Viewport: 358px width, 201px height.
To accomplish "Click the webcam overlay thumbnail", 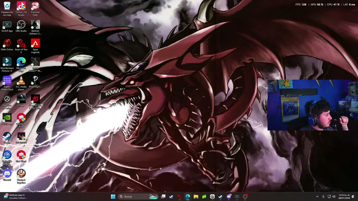I will click(313, 105).
